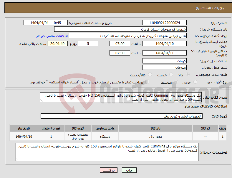The image size is (232, 178).
Task: Click the price validity date 1404/04/11 field
Action: coord(164,53)
